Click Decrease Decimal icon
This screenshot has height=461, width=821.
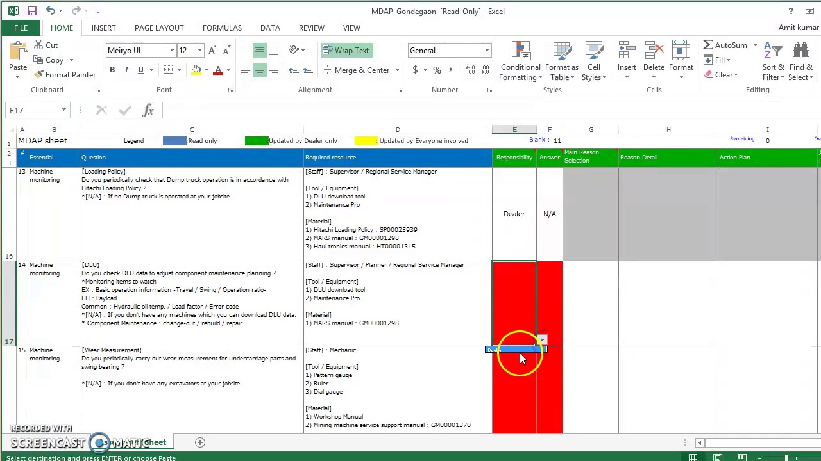click(x=484, y=70)
